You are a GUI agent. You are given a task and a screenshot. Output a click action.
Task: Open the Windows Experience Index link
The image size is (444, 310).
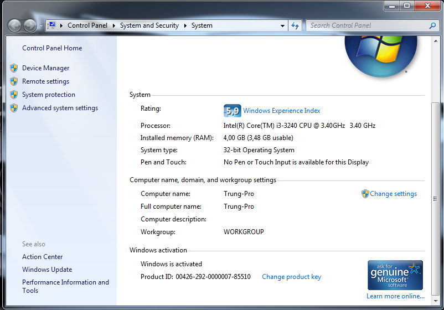[281, 111]
